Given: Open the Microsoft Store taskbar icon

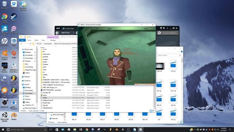Looking at the screenshot, I should tap(57, 129).
